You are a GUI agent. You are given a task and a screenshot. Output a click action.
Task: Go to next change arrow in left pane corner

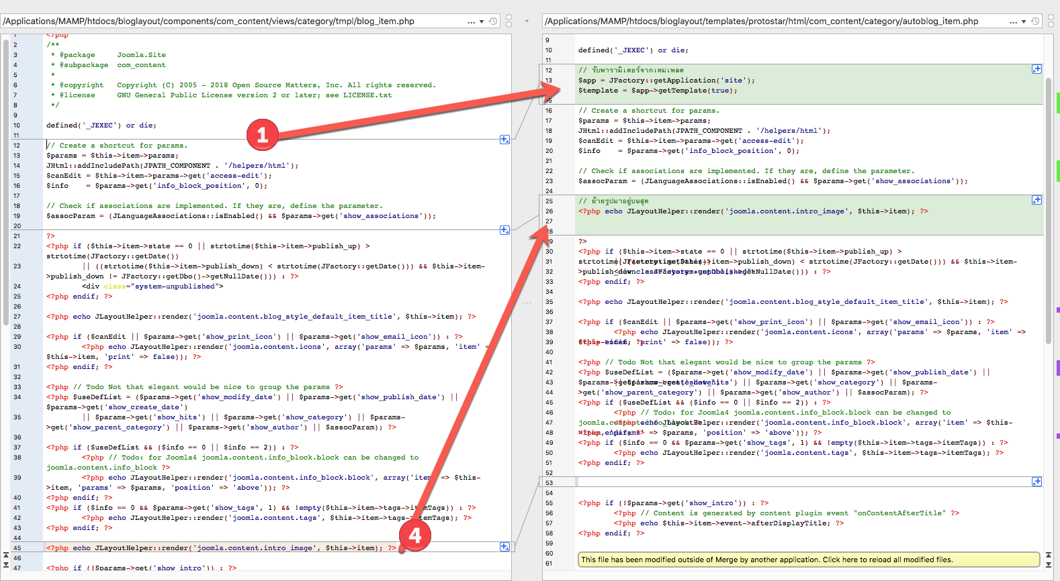(x=6, y=565)
